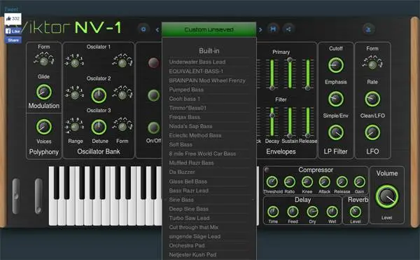Click the Glide knob

(x=43, y=92)
